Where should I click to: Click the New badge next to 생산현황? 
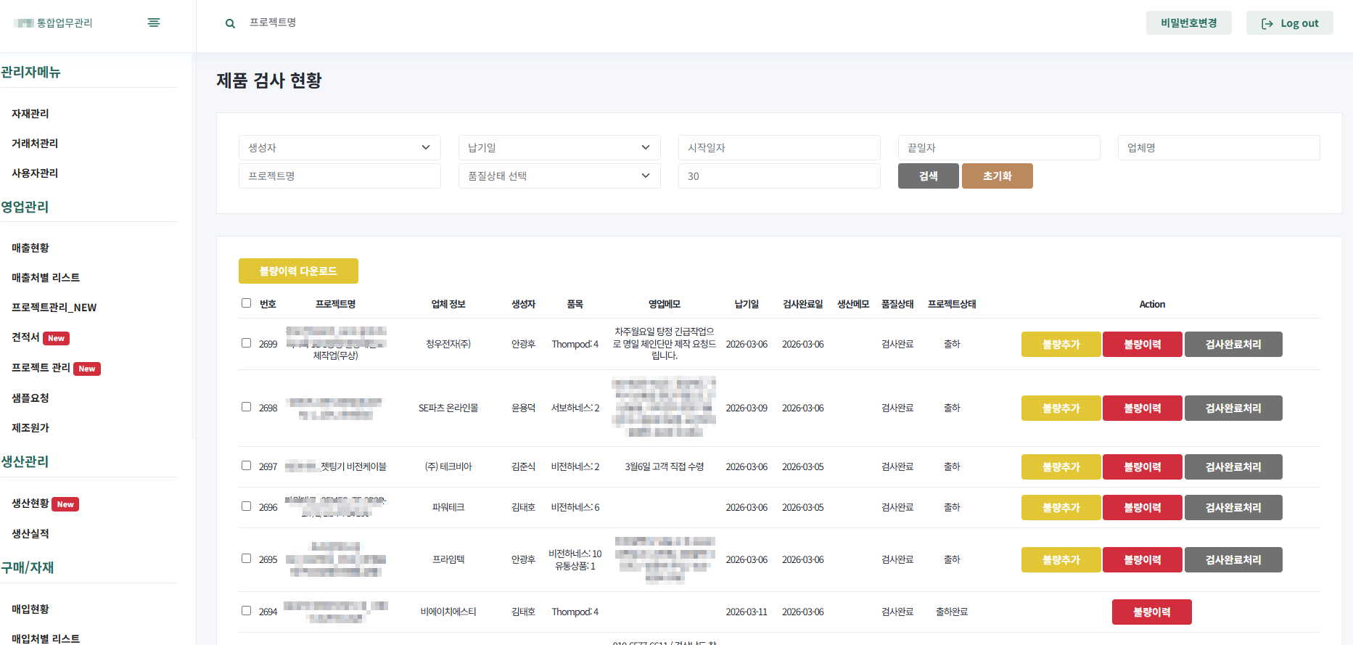65,504
